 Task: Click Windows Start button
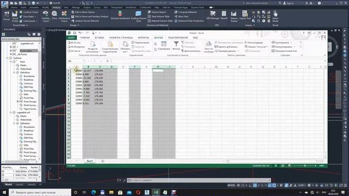pos(4,192)
